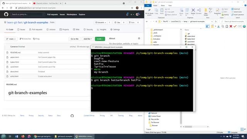Switch to the repository Issues tab
Image resolution: width=247 pixels, height=139 pixels.
click(x=21, y=29)
